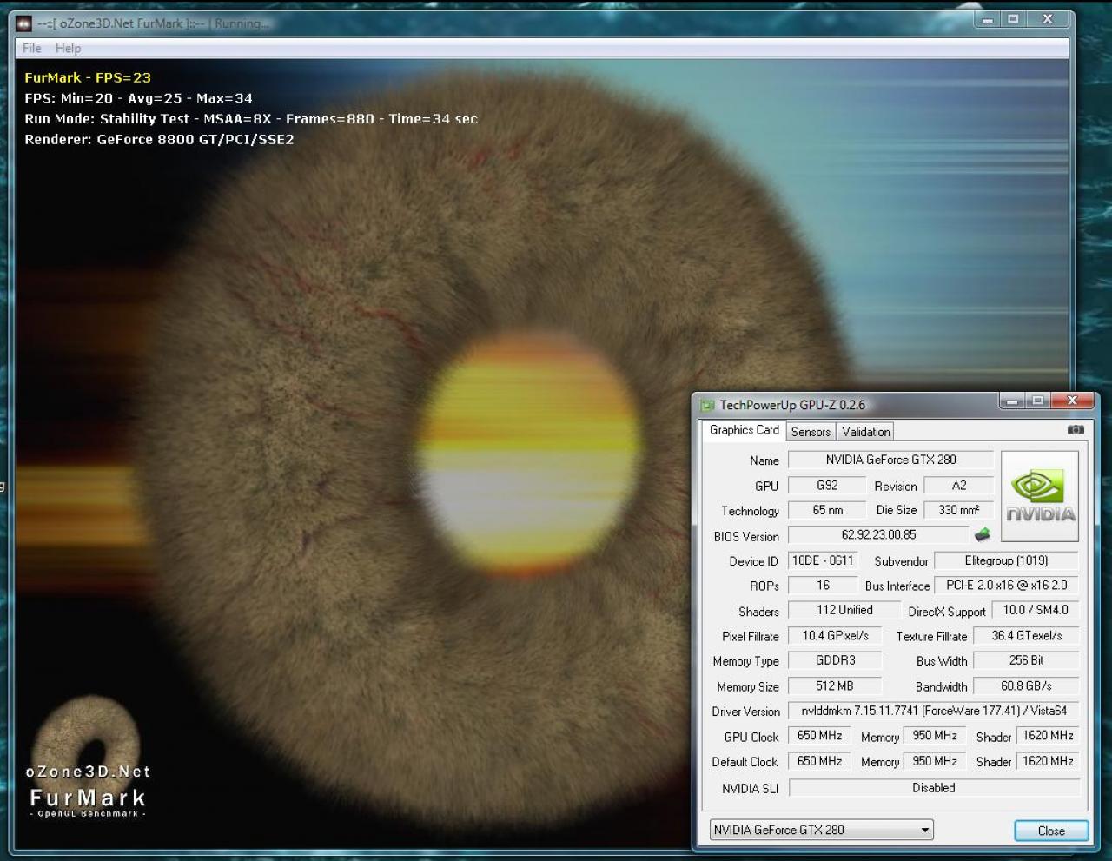Viewport: 1112px width, 861px height.
Task: Switch to the Validation tab
Action: (x=866, y=432)
